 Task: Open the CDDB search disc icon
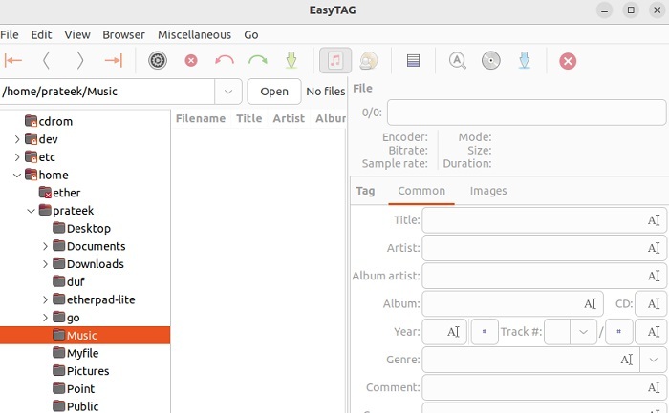[490, 60]
